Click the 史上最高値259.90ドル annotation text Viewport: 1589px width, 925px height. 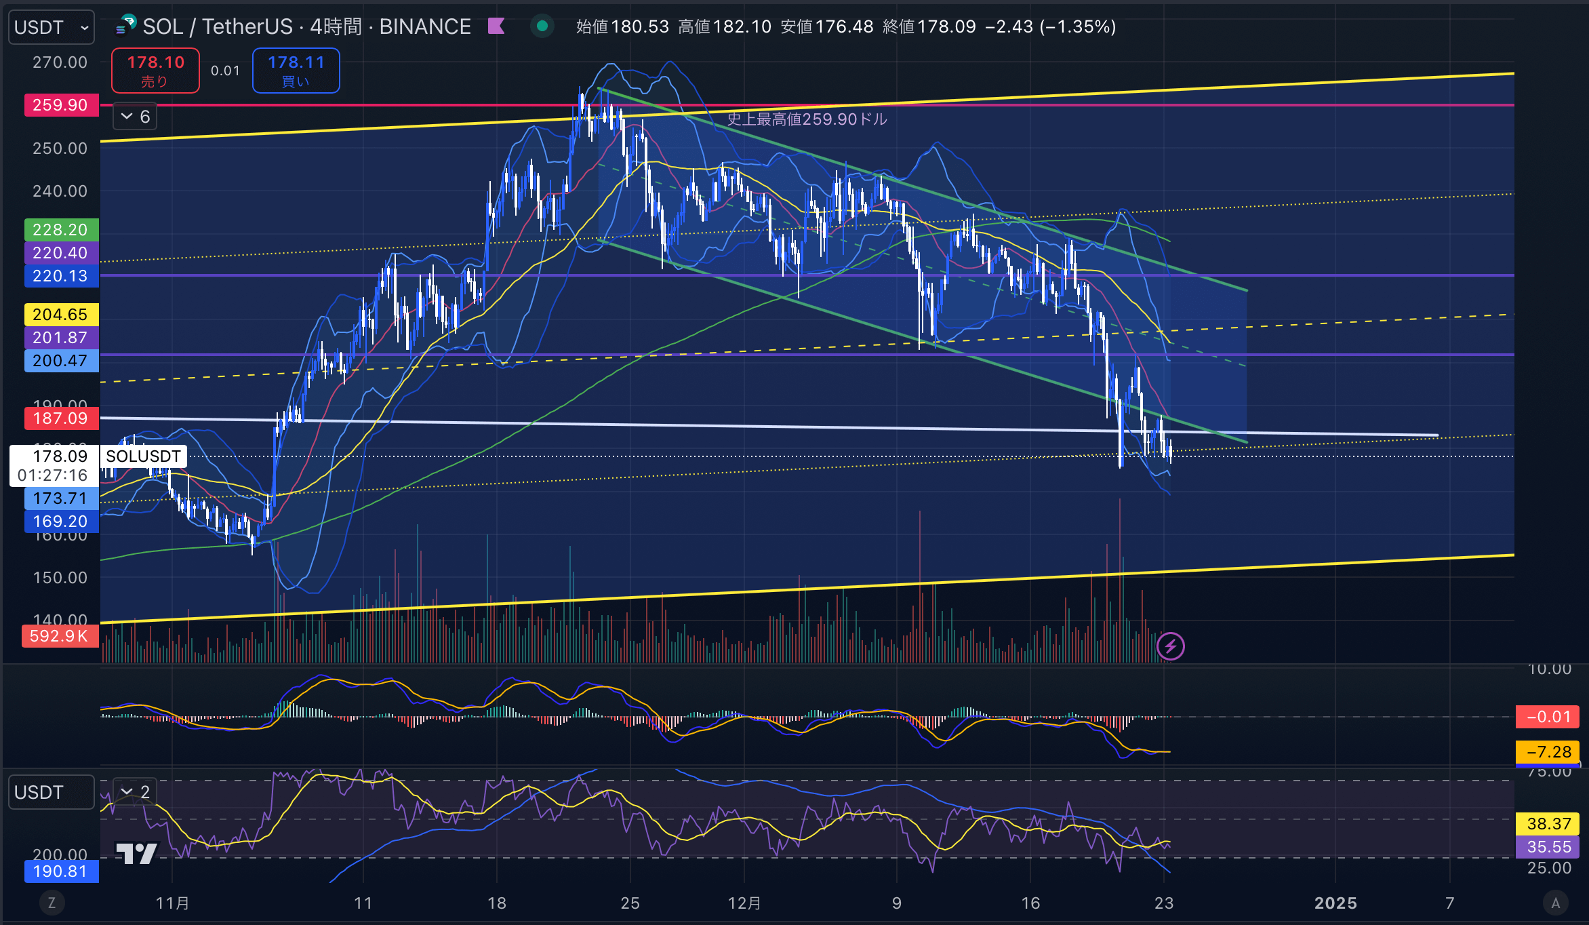click(807, 119)
